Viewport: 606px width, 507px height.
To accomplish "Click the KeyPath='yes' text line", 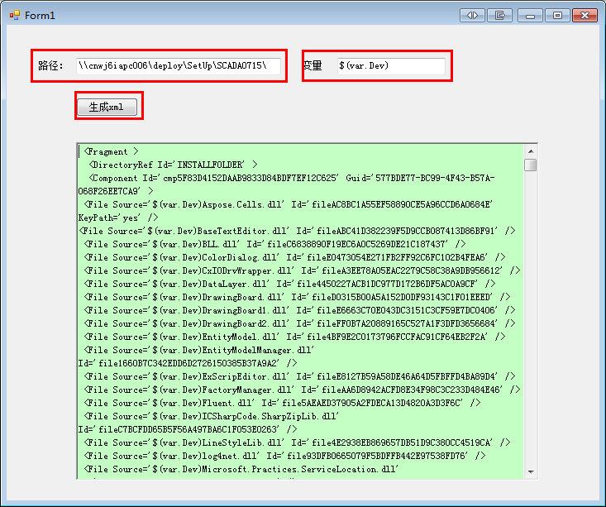I will [x=118, y=218].
